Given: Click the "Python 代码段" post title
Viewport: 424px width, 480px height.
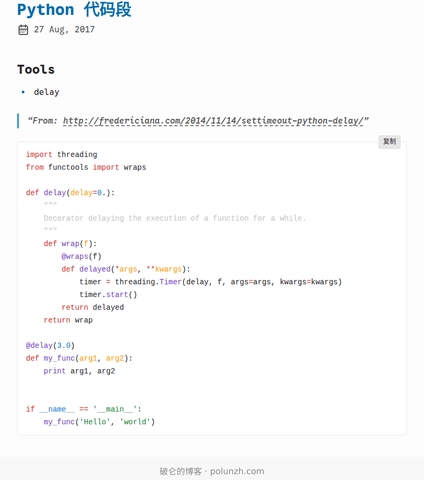Looking at the screenshot, I should tap(74, 10).
